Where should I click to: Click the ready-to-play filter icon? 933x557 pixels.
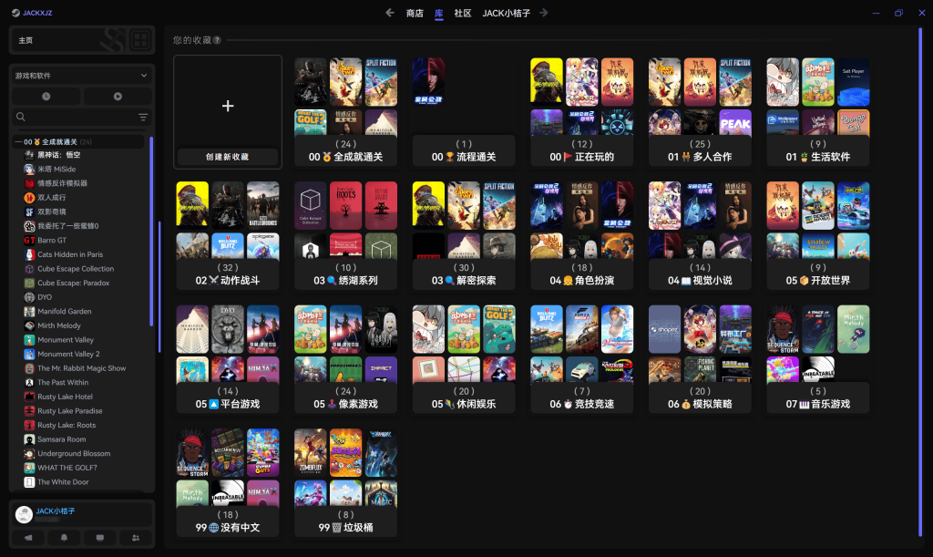118,96
